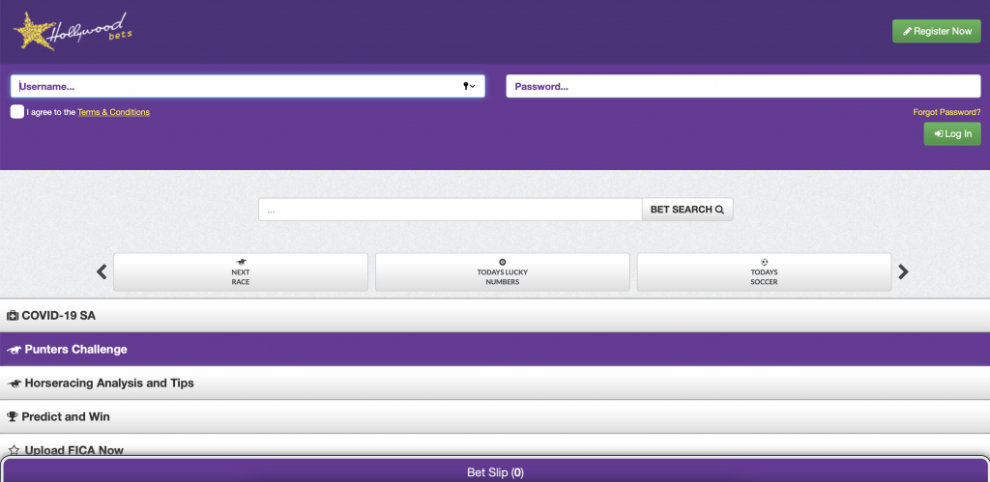Click the horse icon beside Punters Challenge
Screen dimensions: 990x482
(x=15, y=350)
